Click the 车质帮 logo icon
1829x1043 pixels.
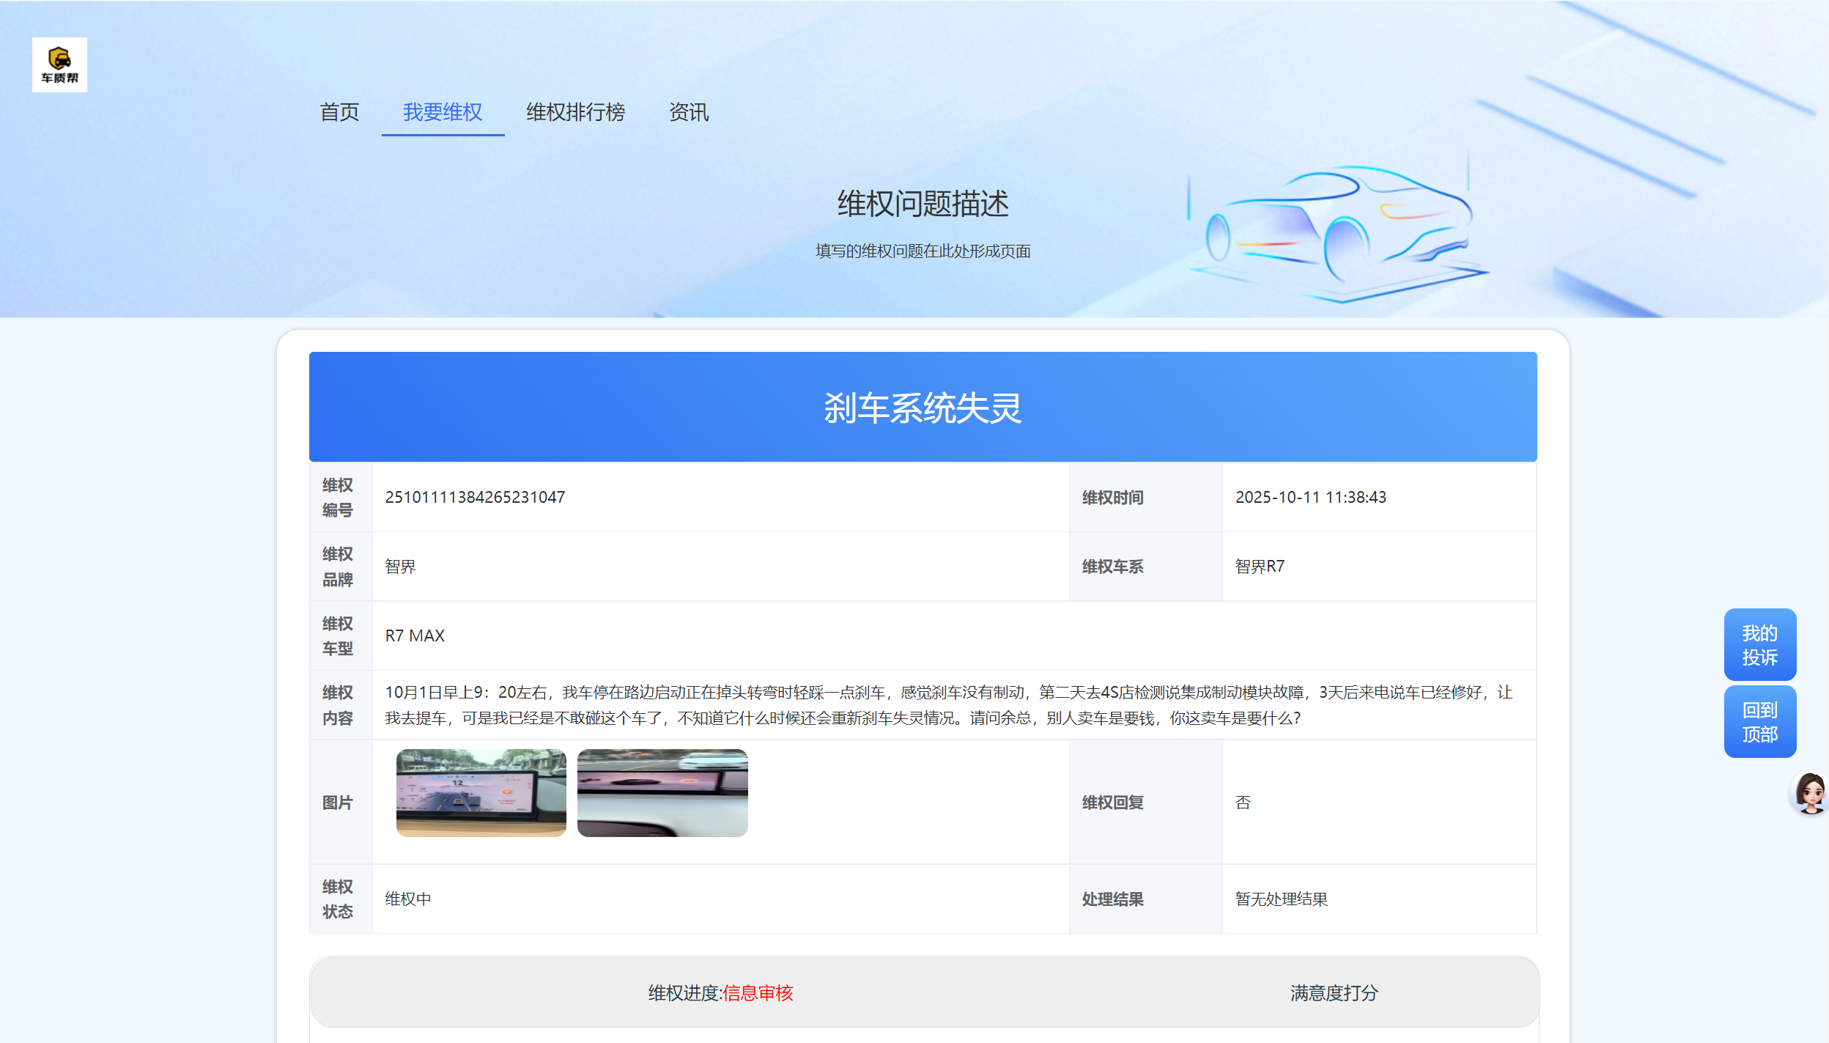pos(59,65)
